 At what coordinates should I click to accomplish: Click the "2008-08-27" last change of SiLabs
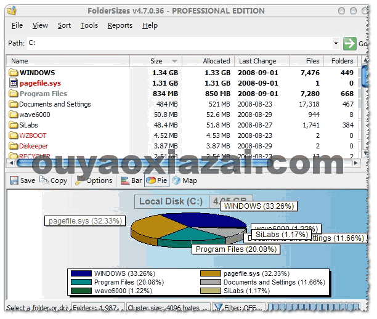[x=255, y=125]
